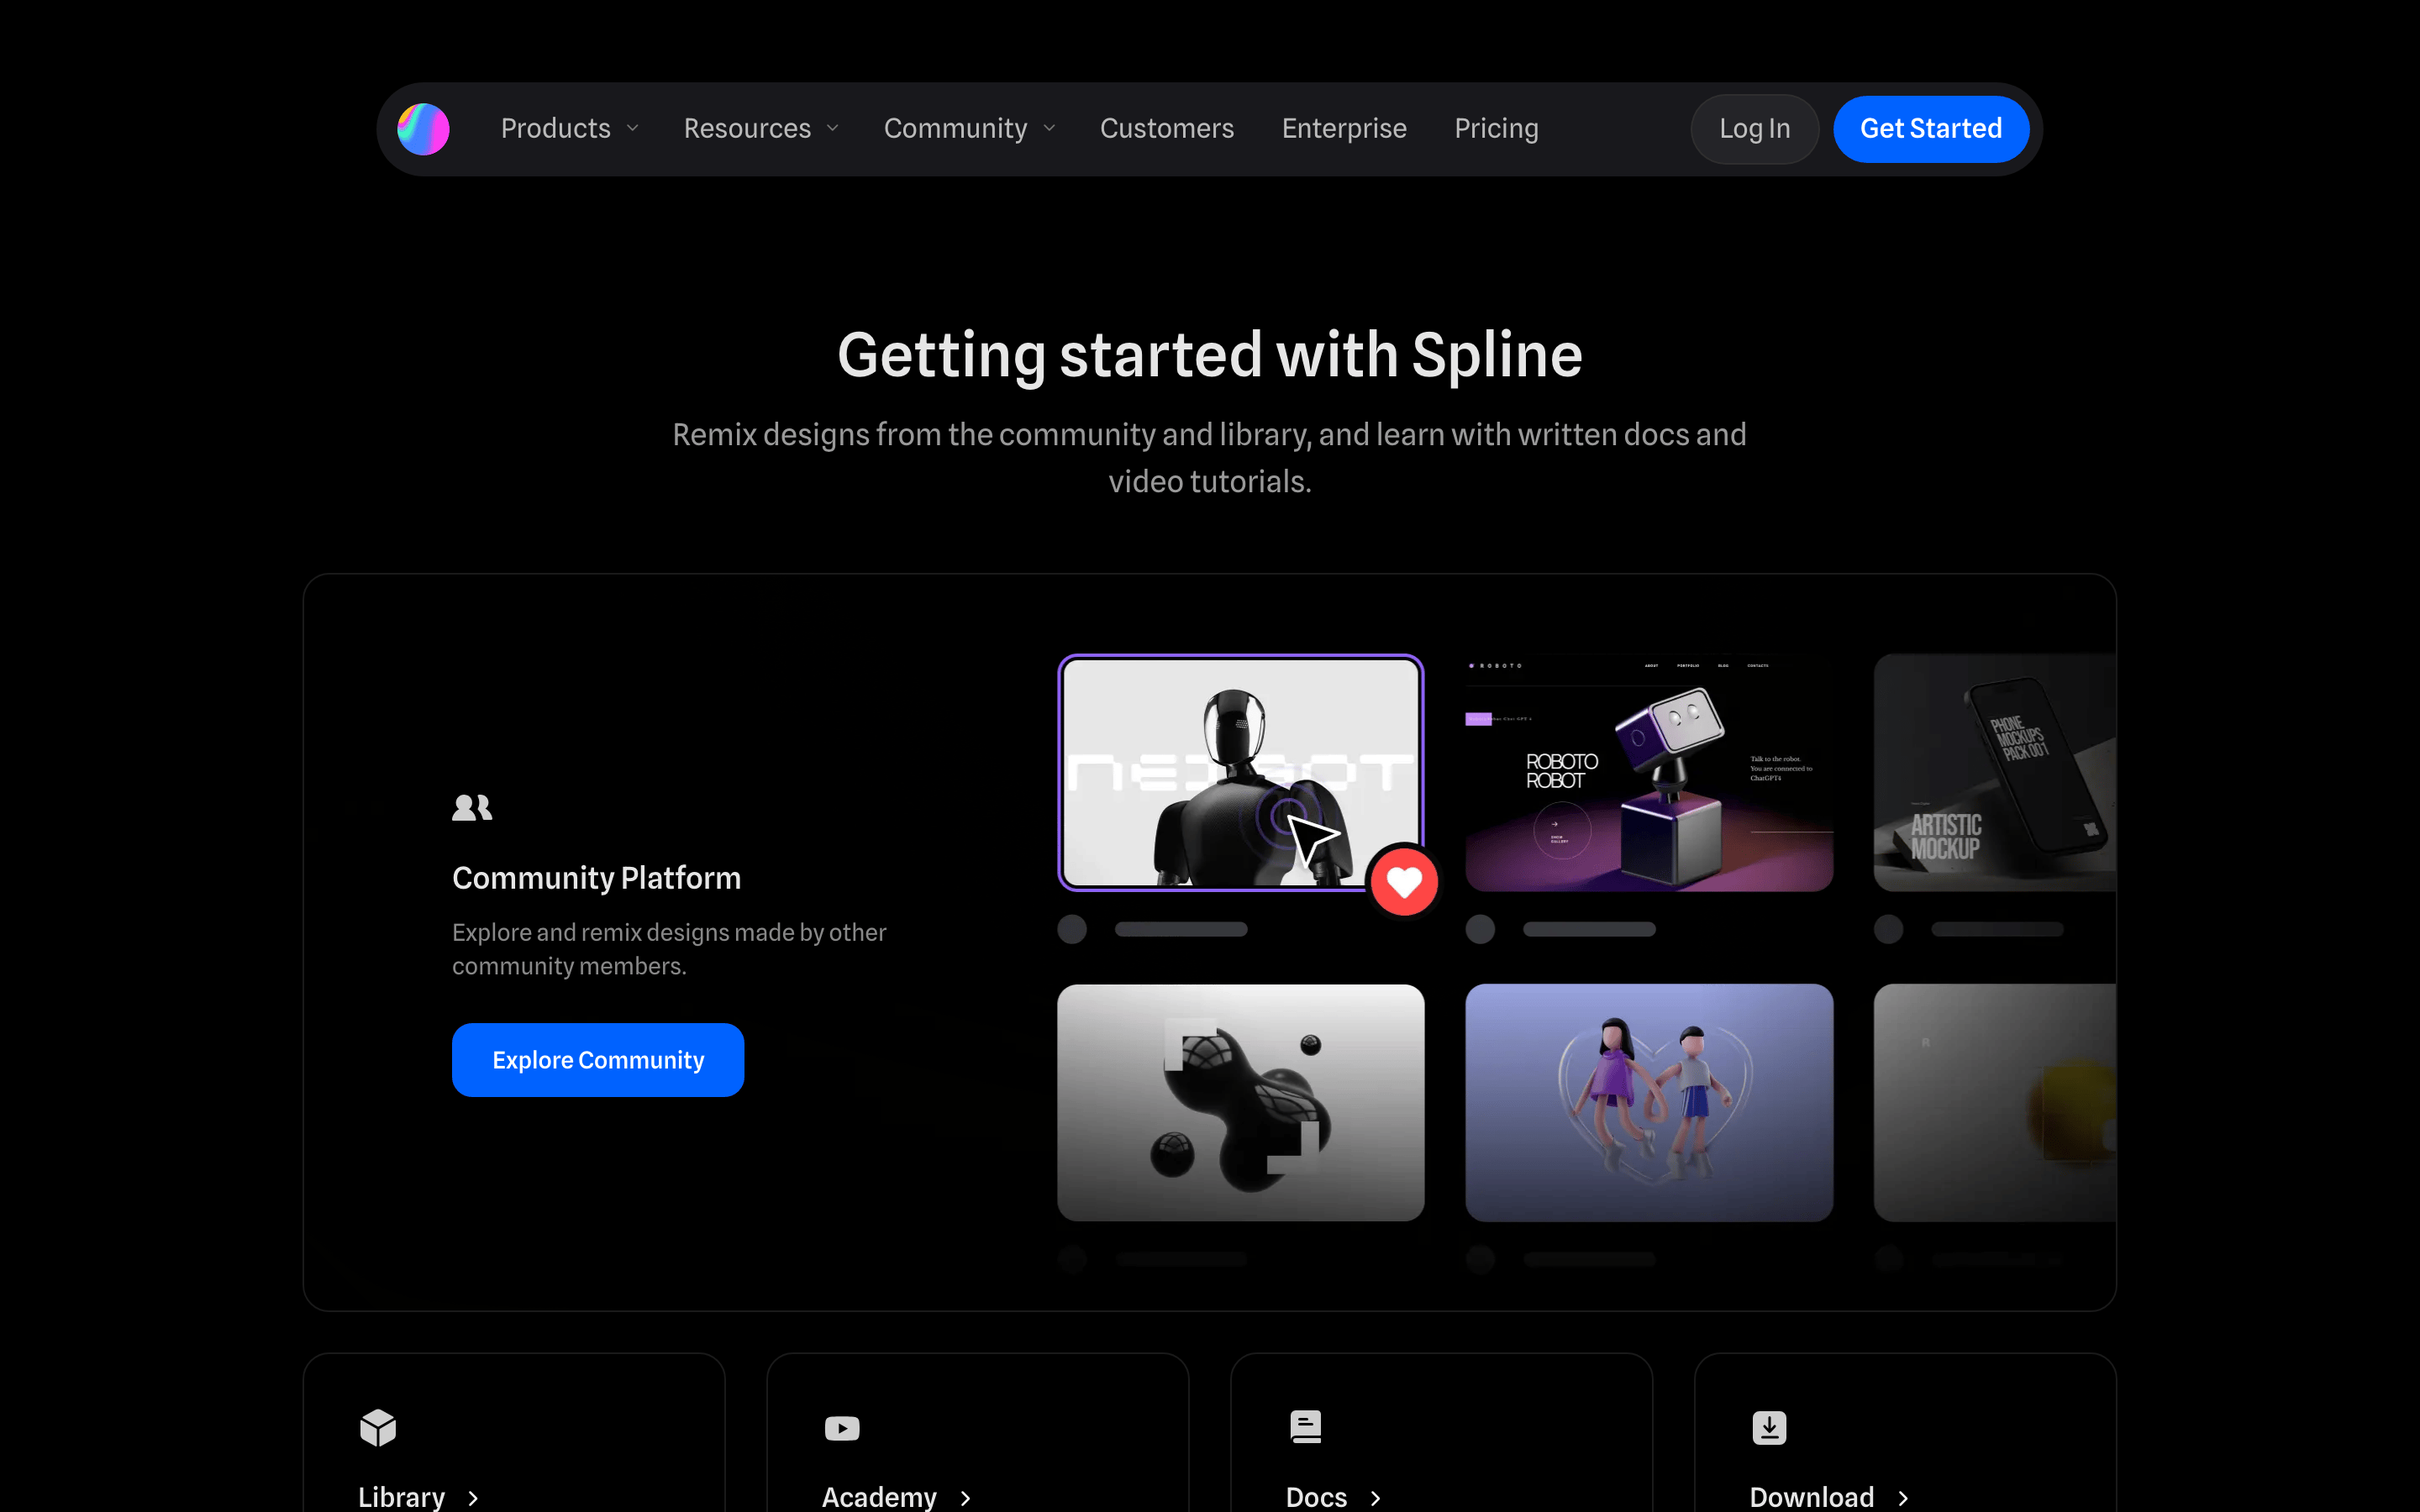This screenshot has height=1512, width=2420.
Task: Open the Pricing page
Action: [1496, 129]
